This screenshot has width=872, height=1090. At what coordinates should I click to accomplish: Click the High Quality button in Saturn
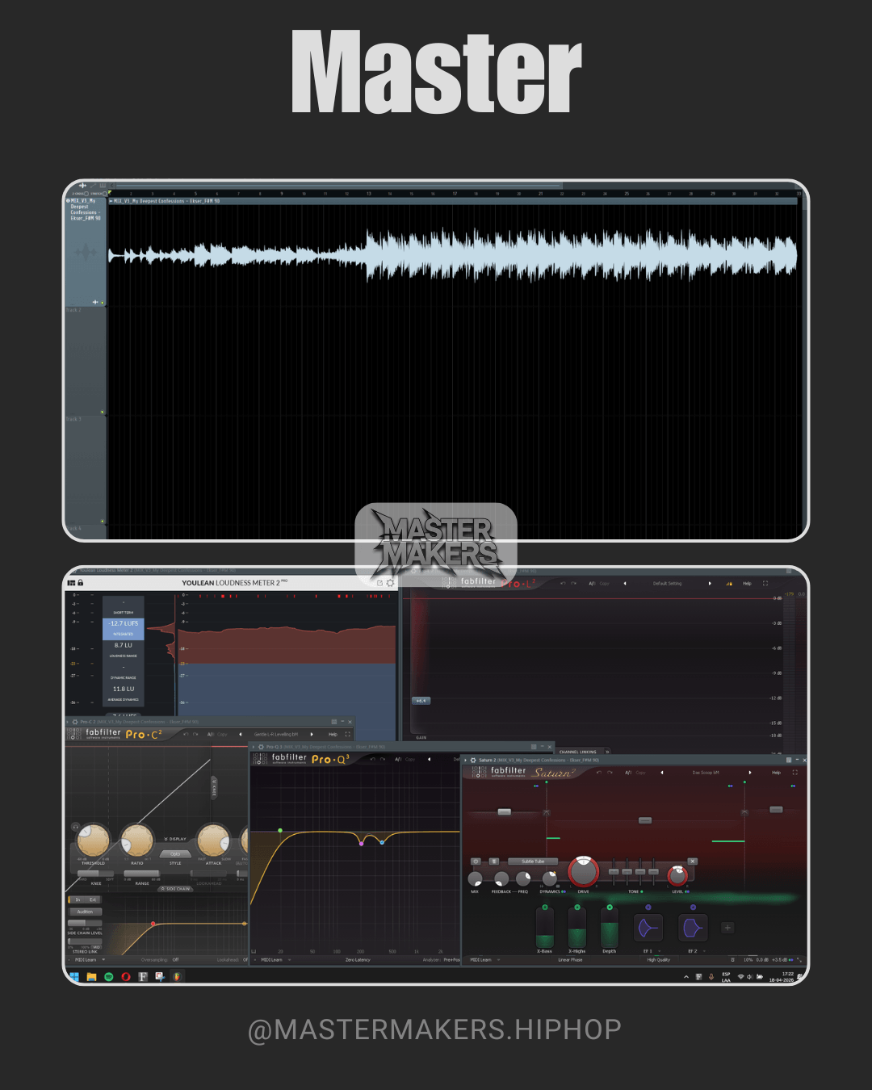pos(659,960)
